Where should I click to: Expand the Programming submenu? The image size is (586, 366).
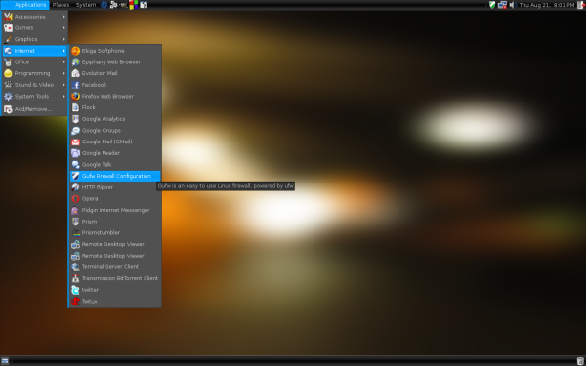tap(35, 73)
